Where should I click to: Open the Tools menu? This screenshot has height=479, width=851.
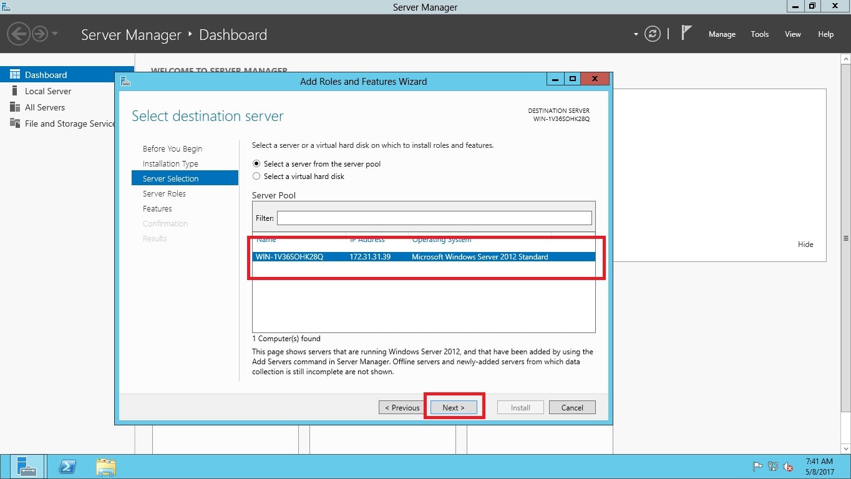(760, 34)
